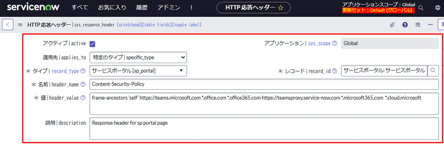Viewport: 444px width, 147px height.
Task: Click the [table fields] link
Action: click(157, 25)
